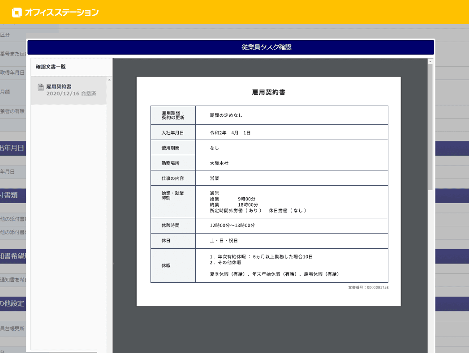Click the 期間の定めなし value cell

226,115
